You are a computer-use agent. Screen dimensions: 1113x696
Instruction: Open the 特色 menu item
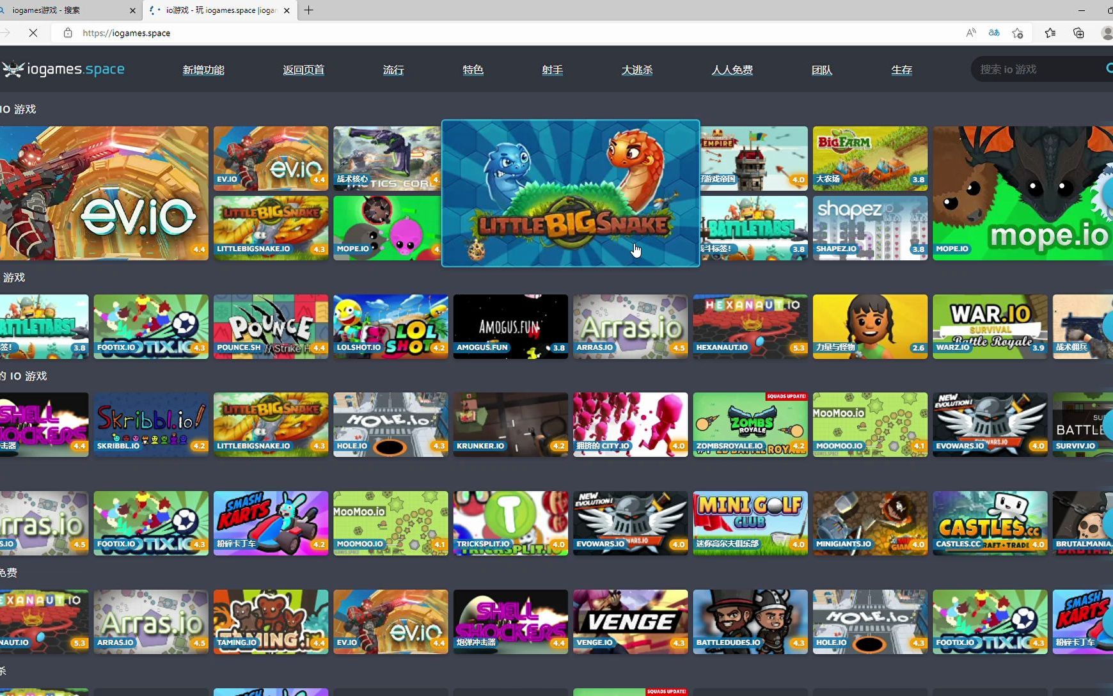473,70
